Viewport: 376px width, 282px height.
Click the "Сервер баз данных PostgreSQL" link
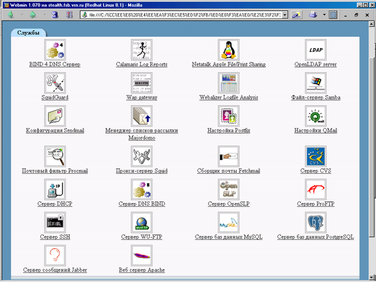(x=316, y=237)
